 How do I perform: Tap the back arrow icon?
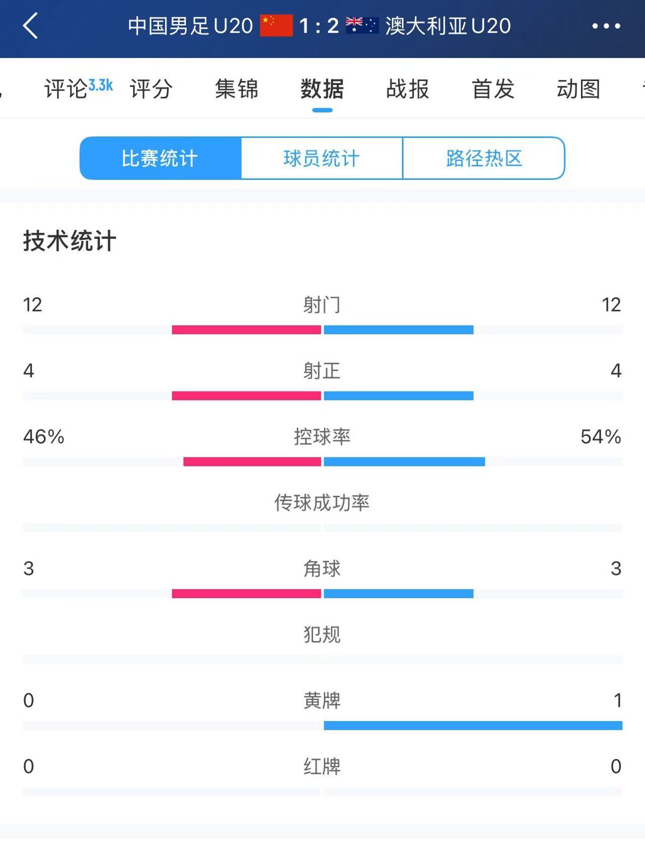point(31,26)
